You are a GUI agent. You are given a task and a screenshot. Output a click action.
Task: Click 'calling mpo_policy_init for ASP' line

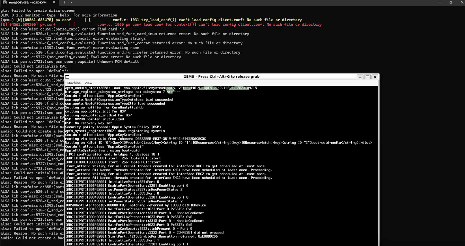[x=96, y=112]
